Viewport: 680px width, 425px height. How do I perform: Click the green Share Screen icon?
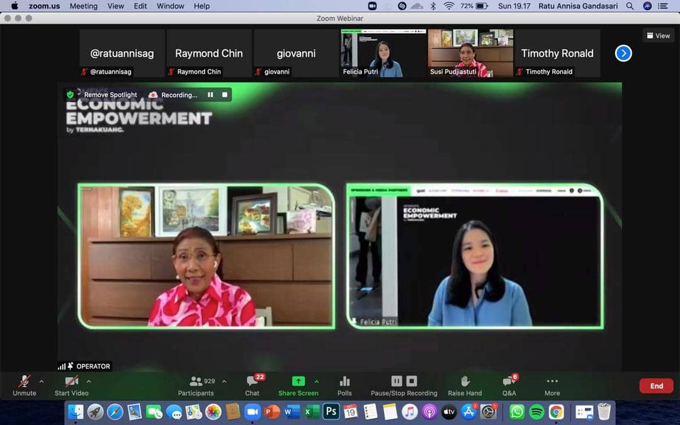(x=298, y=381)
